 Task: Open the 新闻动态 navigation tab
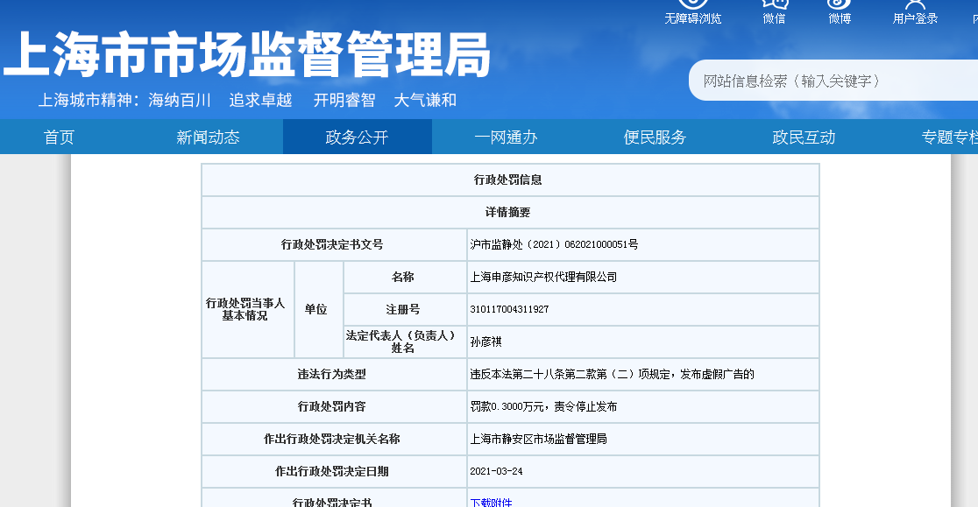click(208, 137)
